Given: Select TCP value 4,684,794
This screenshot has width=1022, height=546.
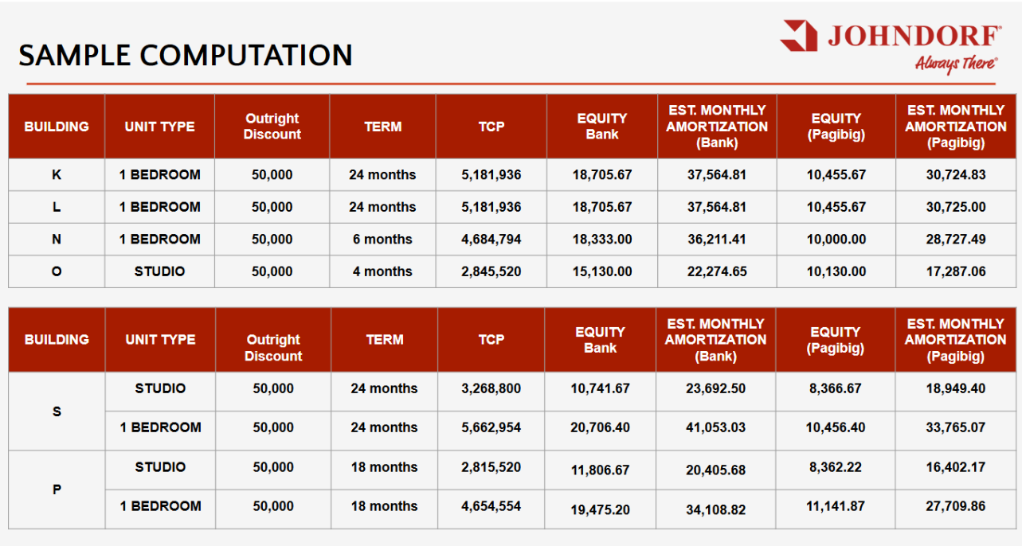Looking at the screenshot, I should coord(491,239).
